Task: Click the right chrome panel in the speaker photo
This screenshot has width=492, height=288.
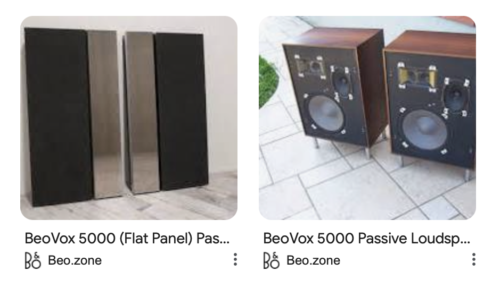Action: [x=141, y=113]
